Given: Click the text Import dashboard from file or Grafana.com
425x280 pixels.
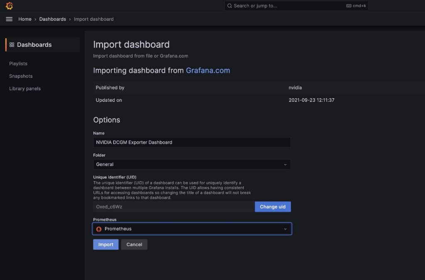Looking at the screenshot, I should [x=140, y=56].
